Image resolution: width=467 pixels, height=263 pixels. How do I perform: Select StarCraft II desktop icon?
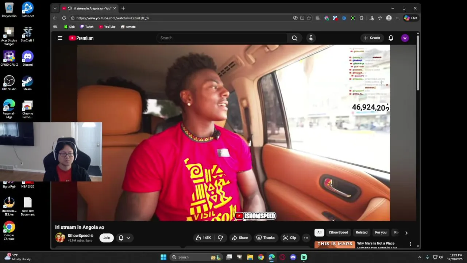pos(27,34)
